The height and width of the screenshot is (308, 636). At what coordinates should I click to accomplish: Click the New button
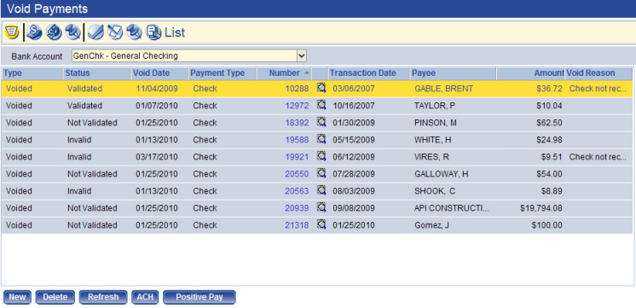click(x=17, y=297)
